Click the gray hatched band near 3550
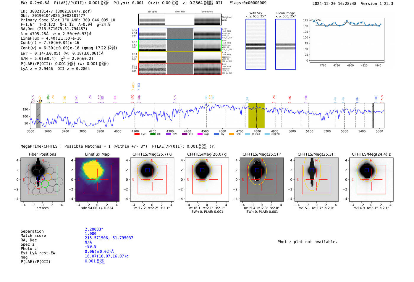Screen dimensions: 414x282 [38, 116]
